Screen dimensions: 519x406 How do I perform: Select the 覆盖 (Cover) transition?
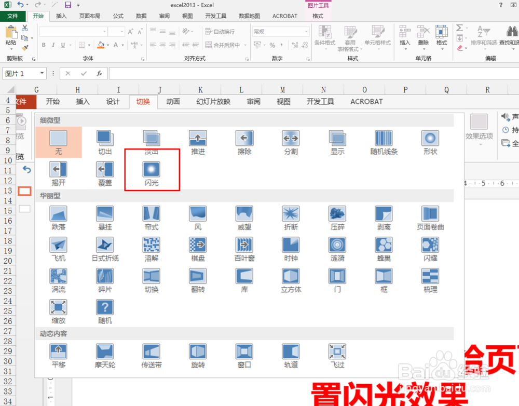coord(105,173)
